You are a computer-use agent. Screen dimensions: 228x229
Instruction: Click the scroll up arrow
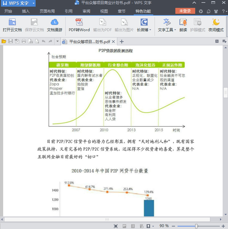click(225, 48)
